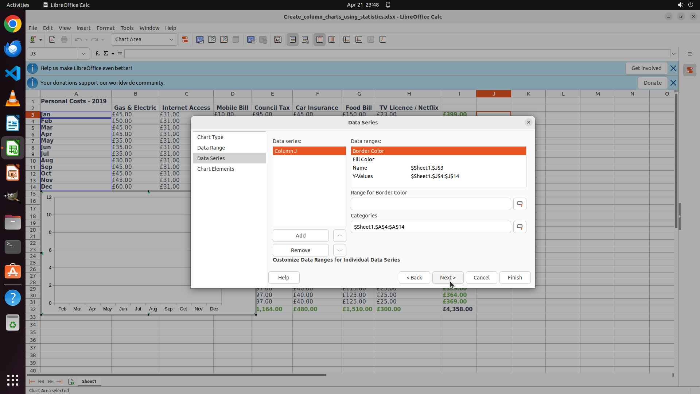
Task: Expand the Name Box dropdown arrow
Action: point(83,54)
